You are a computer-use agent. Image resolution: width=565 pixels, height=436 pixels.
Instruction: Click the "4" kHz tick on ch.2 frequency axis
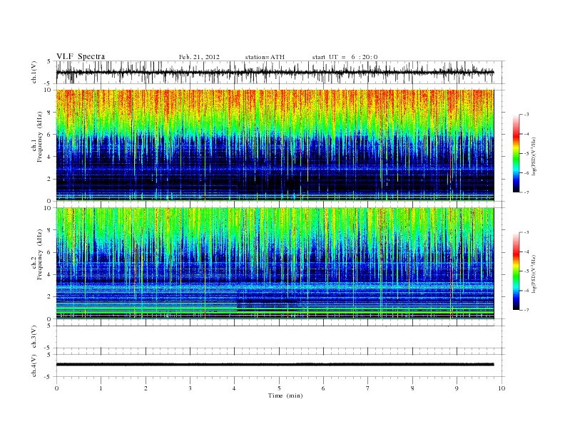click(50, 274)
